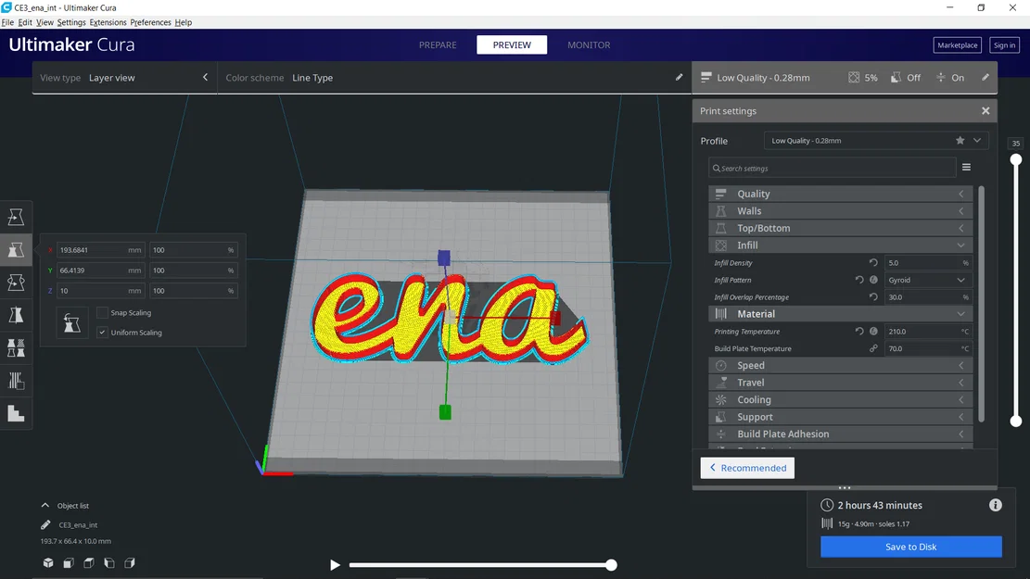Collapse the View type Layer view panel
Image resolution: width=1030 pixels, height=579 pixels.
pos(205,78)
